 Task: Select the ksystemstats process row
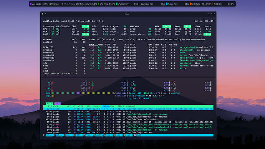click(128, 132)
